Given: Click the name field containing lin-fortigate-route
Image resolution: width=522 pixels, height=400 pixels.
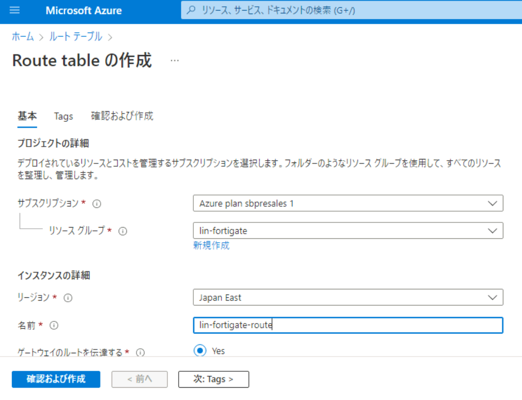Looking at the screenshot, I should click(348, 325).
